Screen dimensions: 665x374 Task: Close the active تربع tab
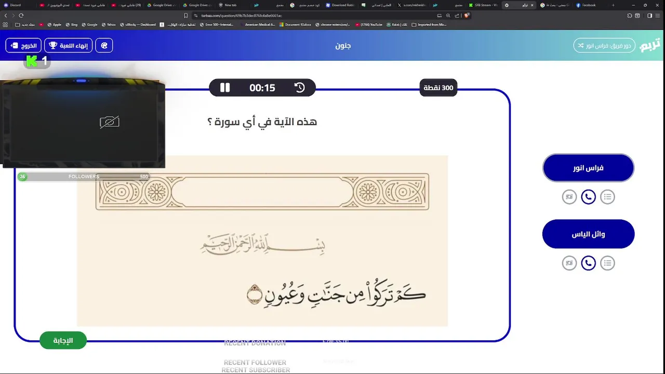[531, 5]
